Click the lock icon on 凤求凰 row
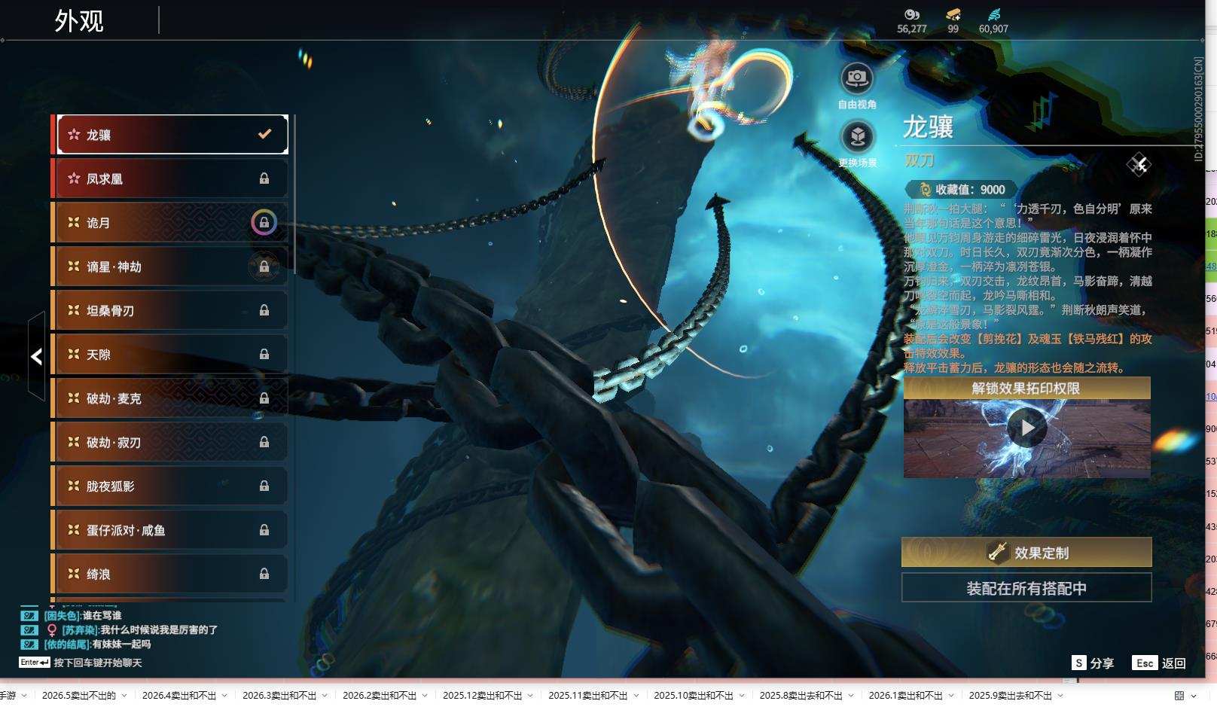The image size is (1217, 707). click(264, 178)
